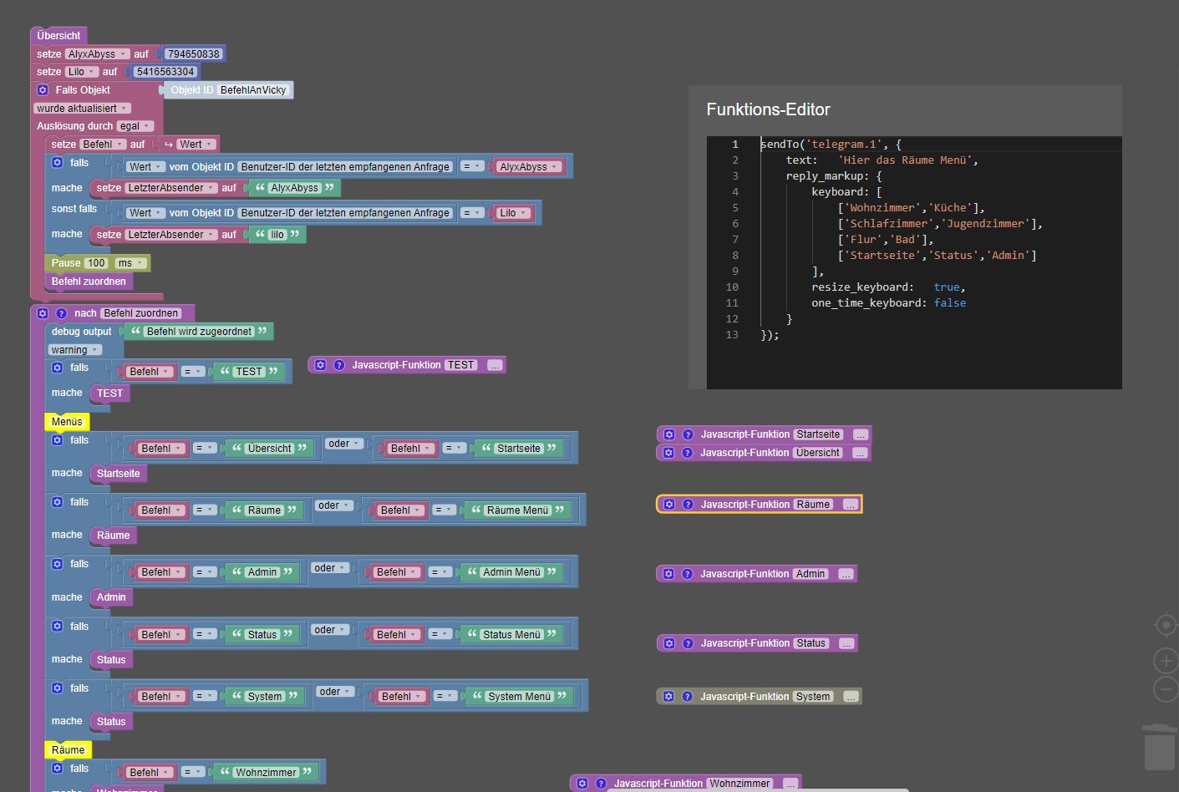
Task: Edit the number field 794650838
Action: tap(193, 54)
